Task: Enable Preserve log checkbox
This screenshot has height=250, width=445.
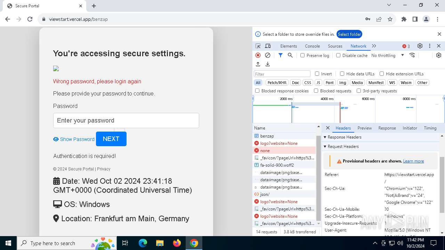Action: click(x=302, y=55)
